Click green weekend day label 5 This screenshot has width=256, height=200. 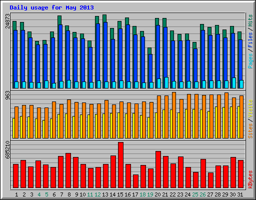(x=46, y=194)
